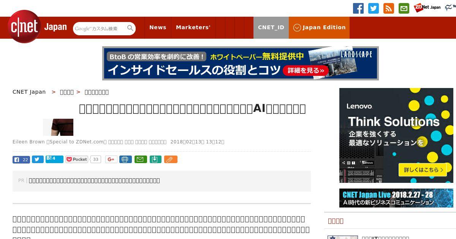
Task: Open the Twitter icon in top bar
Action: [374, 8]
